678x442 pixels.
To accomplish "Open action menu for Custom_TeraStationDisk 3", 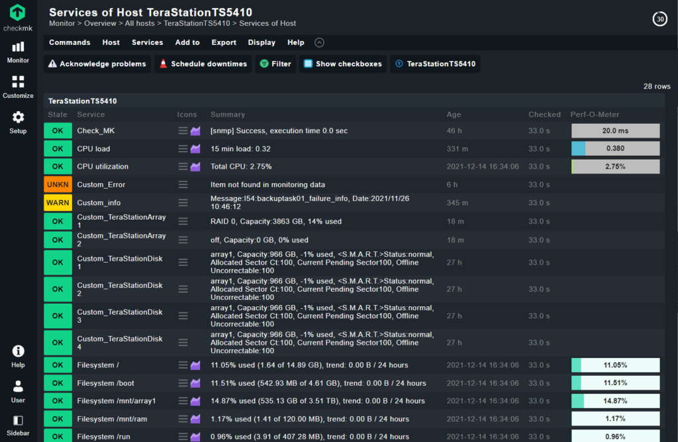I will [183, 316].
